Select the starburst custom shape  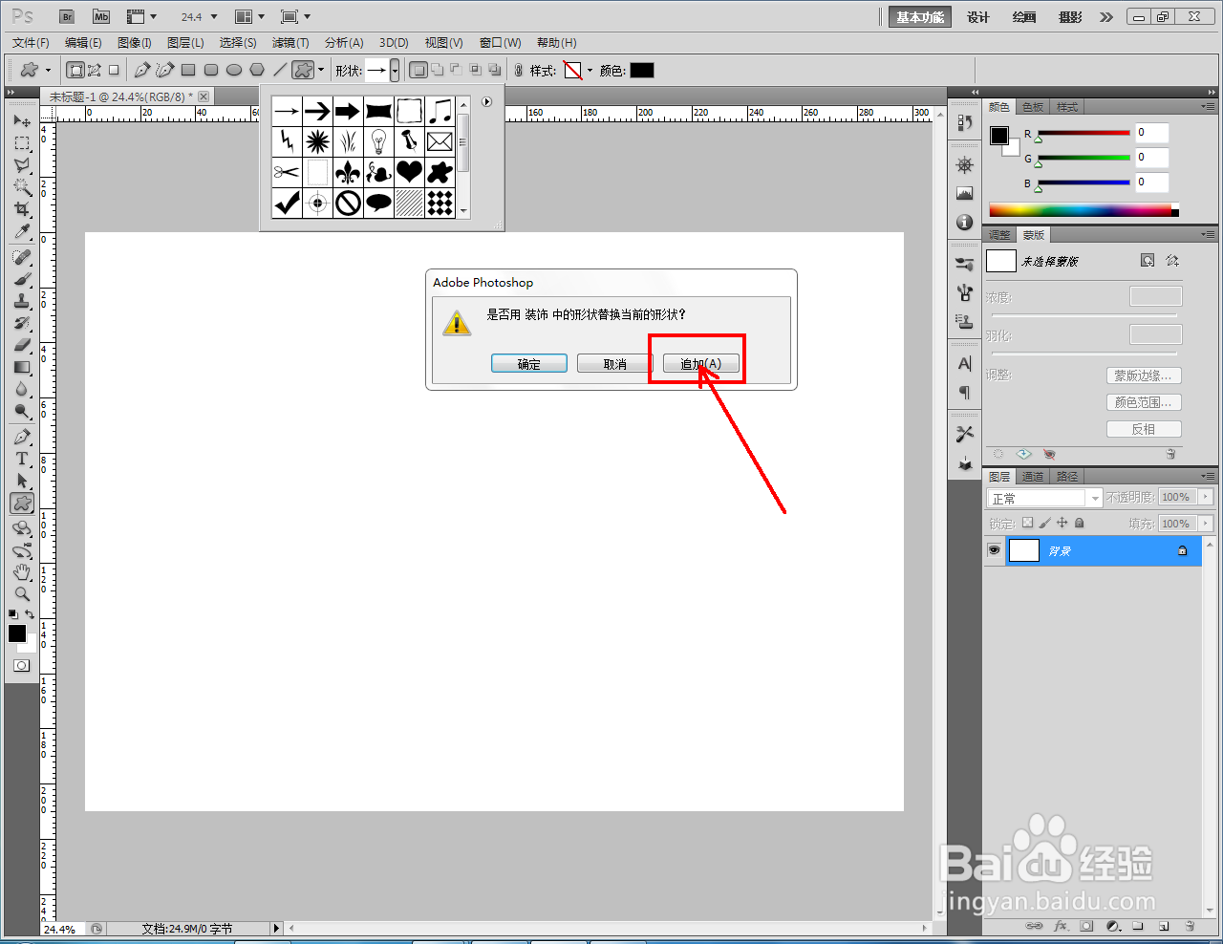click(x=317, y=142)
